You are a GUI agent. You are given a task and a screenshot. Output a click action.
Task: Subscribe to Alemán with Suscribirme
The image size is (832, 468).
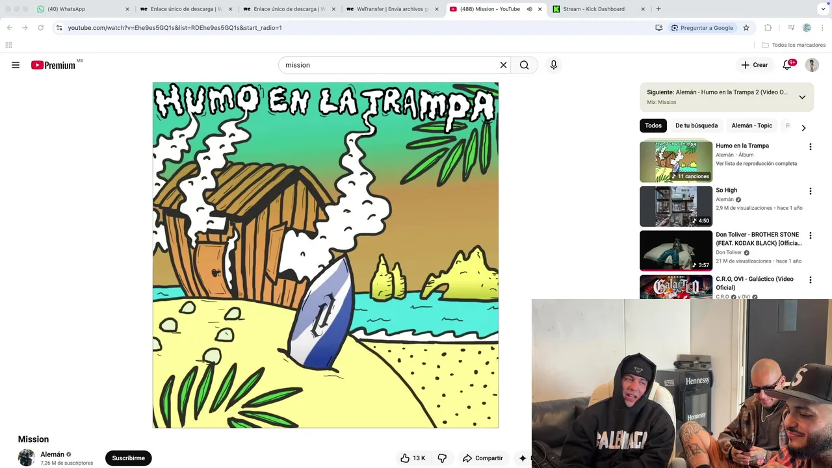(x=129, y=458)
